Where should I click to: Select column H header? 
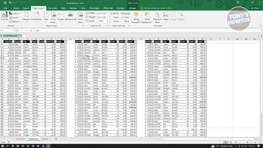point(71,39)
